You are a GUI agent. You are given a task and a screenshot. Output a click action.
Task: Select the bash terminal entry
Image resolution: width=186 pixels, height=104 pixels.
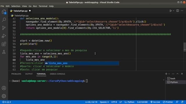(176, 78)
